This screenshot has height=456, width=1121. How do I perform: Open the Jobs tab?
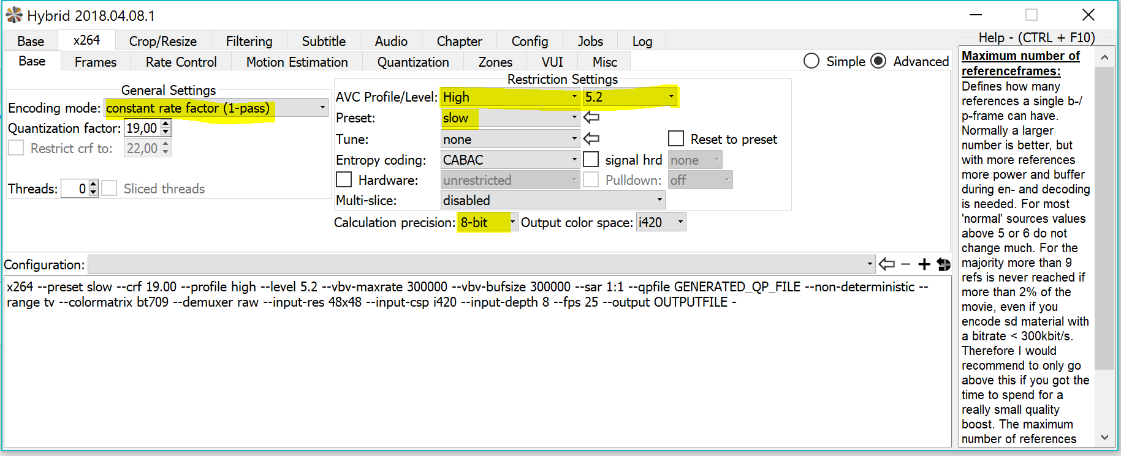(590, 41)
